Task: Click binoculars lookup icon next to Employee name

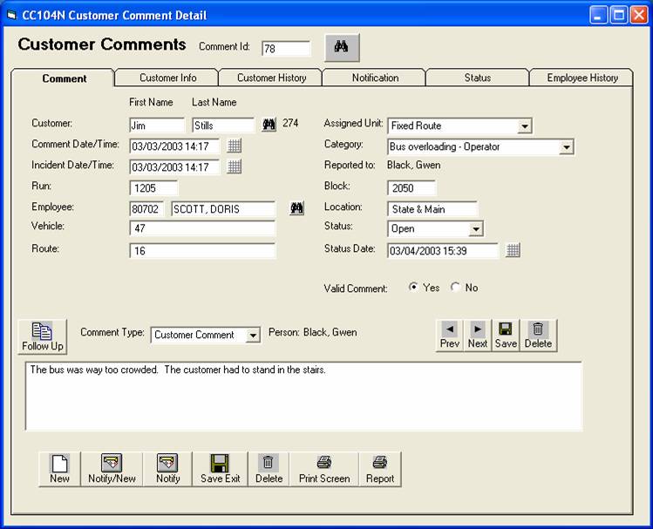Action: pyautogui.click(x=297, y=208)
